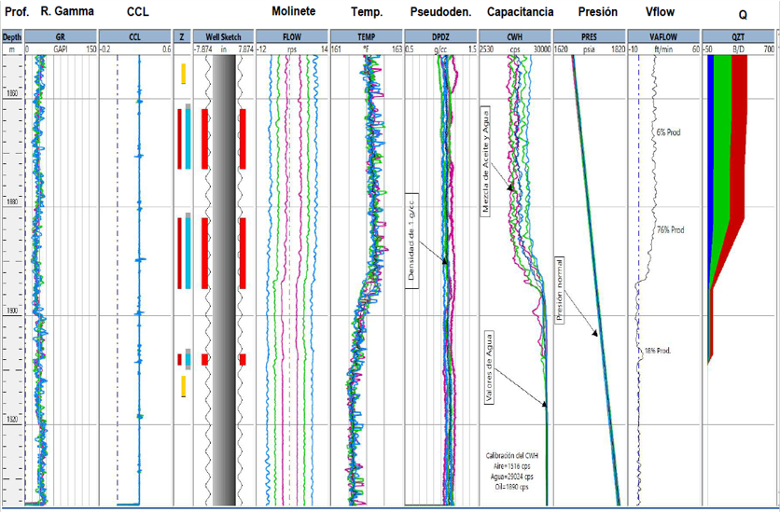Screen dimensions: 780x512
Task: Select the Molinete title above the plot
Action: coord(293,12)
